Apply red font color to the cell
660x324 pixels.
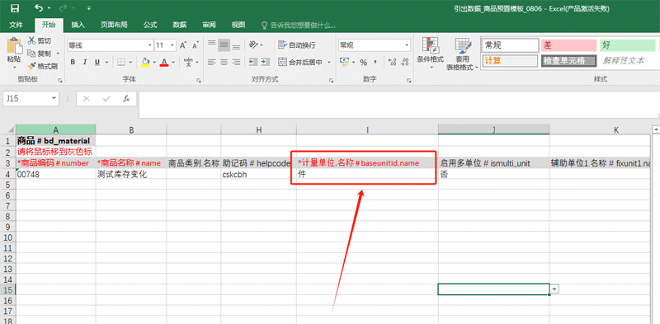[164, 63]
